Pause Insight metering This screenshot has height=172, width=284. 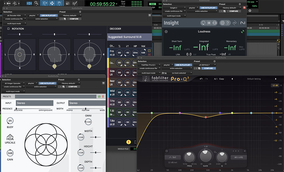209,23
